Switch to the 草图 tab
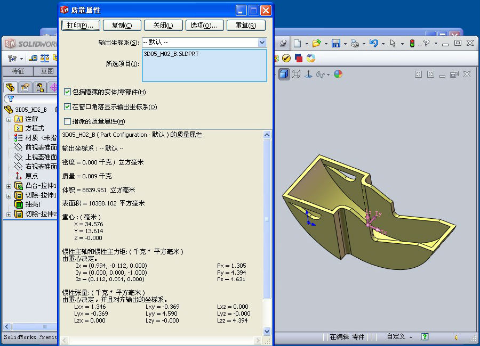Image resolution: width=480 pixels, height=346 pixels. pos(47,71)
